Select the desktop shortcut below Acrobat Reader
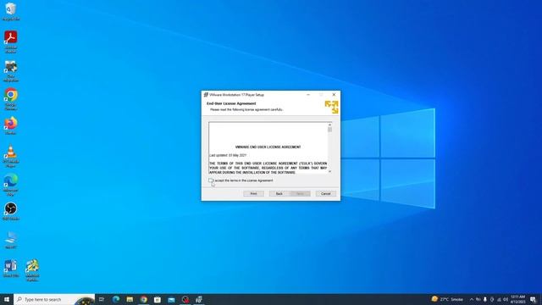Viewport: 542px width, 305px height. [11, 71]
